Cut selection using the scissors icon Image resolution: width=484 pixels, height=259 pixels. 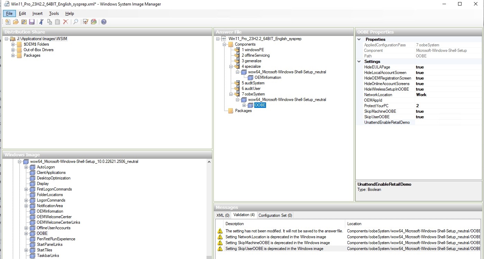click(x=42, y=22)
